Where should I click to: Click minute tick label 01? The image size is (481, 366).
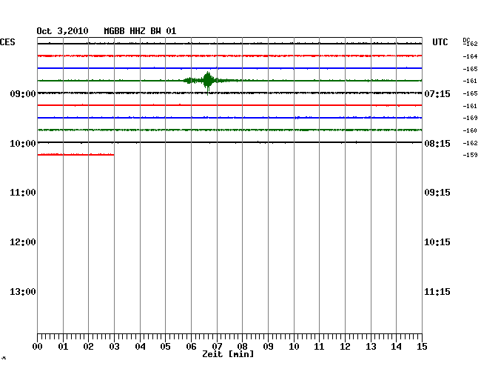[63, 347]
